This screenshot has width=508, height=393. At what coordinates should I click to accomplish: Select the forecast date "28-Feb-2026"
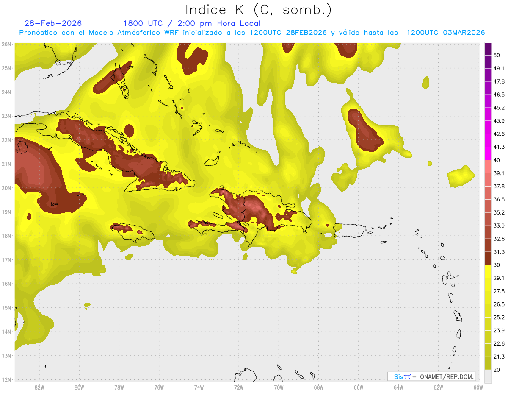point(53,23)
